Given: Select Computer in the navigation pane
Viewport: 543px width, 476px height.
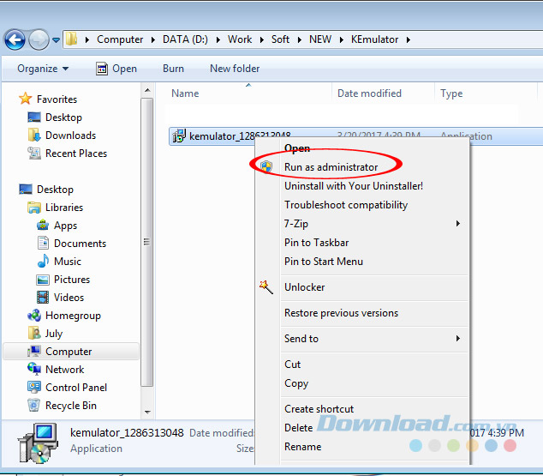Looking at the screenshot, I should [x=71, y=351].
